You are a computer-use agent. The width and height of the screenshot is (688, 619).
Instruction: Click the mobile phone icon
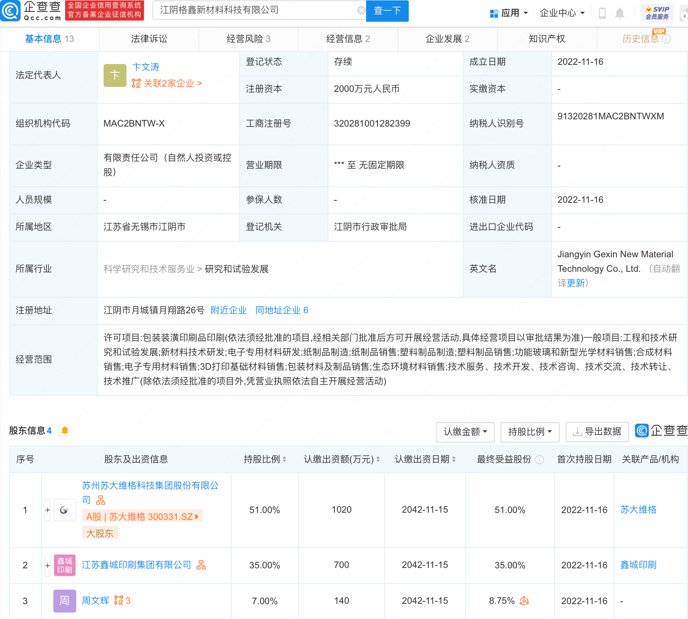point(602,13)
